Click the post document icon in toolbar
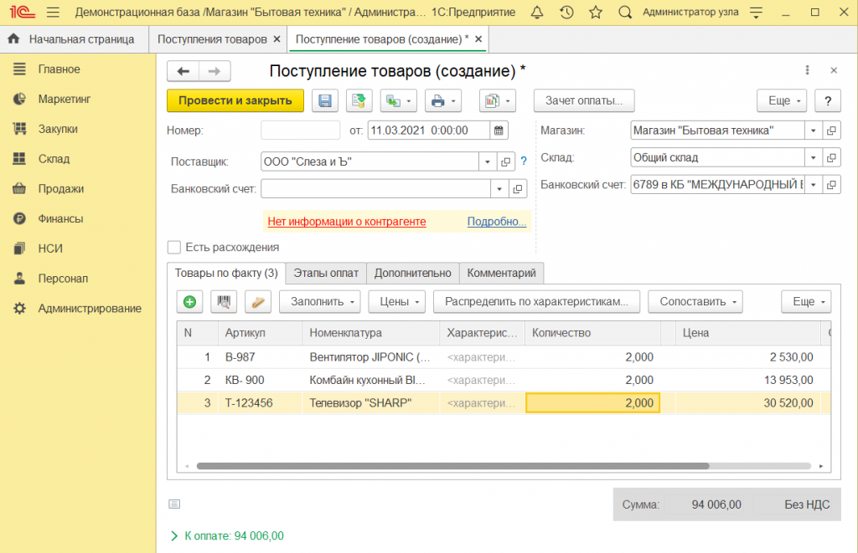The height and width of the screenshot is (553, 858). pyautogui.click(x=359, y=101)
